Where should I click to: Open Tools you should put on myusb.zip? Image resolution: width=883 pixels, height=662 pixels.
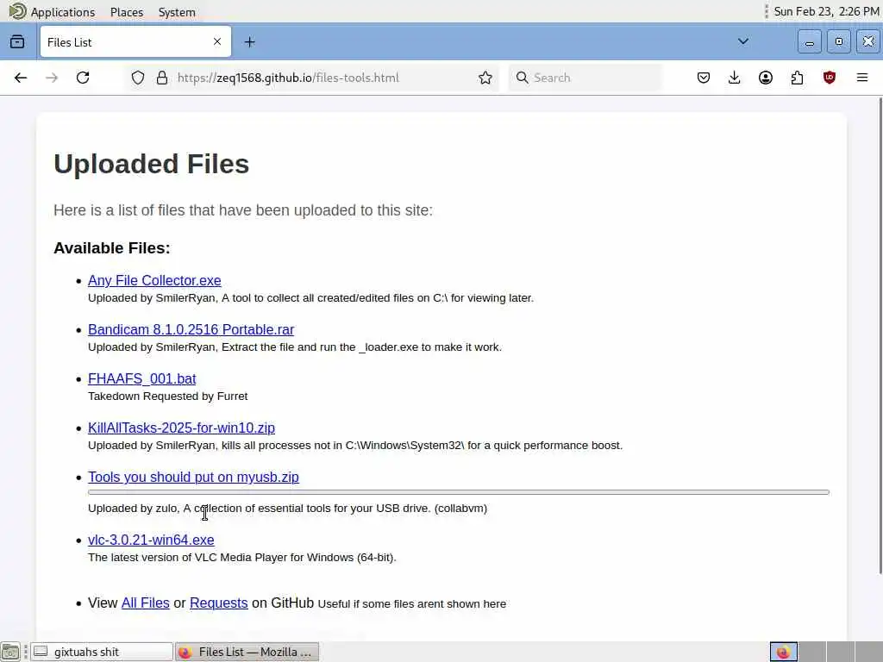193,477
